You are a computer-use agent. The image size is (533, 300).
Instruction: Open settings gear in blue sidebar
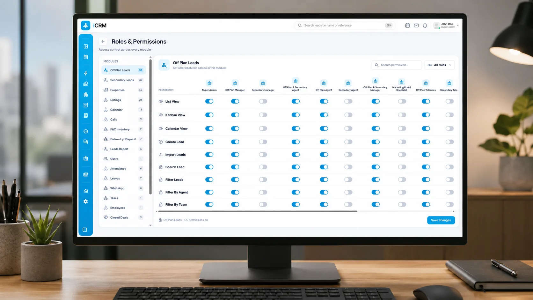click(86, 201)
